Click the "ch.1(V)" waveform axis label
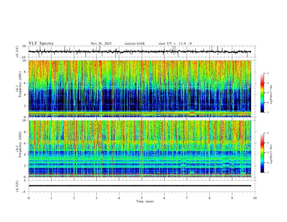Image resolution: width=287 pixels, height=222 pixels. [x=17, y=52]
